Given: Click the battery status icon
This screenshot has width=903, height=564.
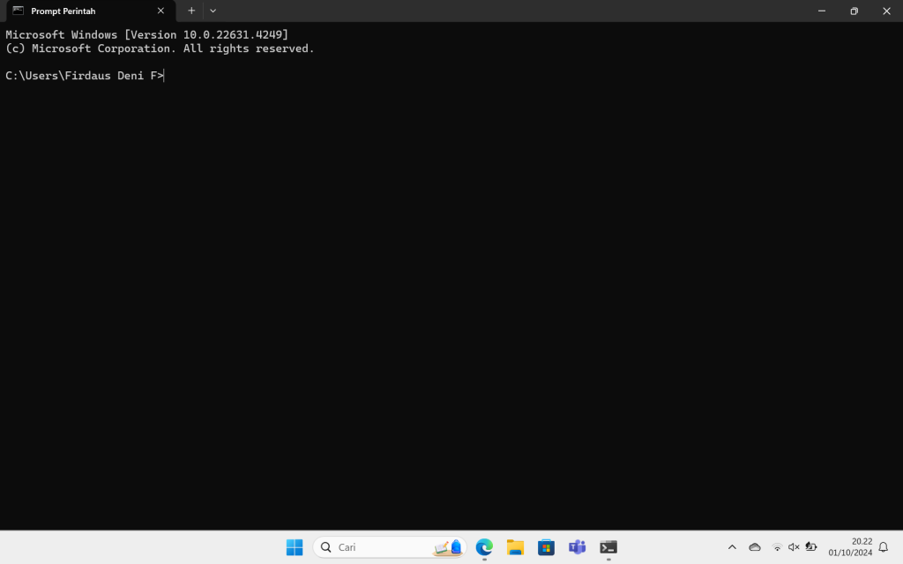Looking at the screenshot, I should tap(811, 547).
